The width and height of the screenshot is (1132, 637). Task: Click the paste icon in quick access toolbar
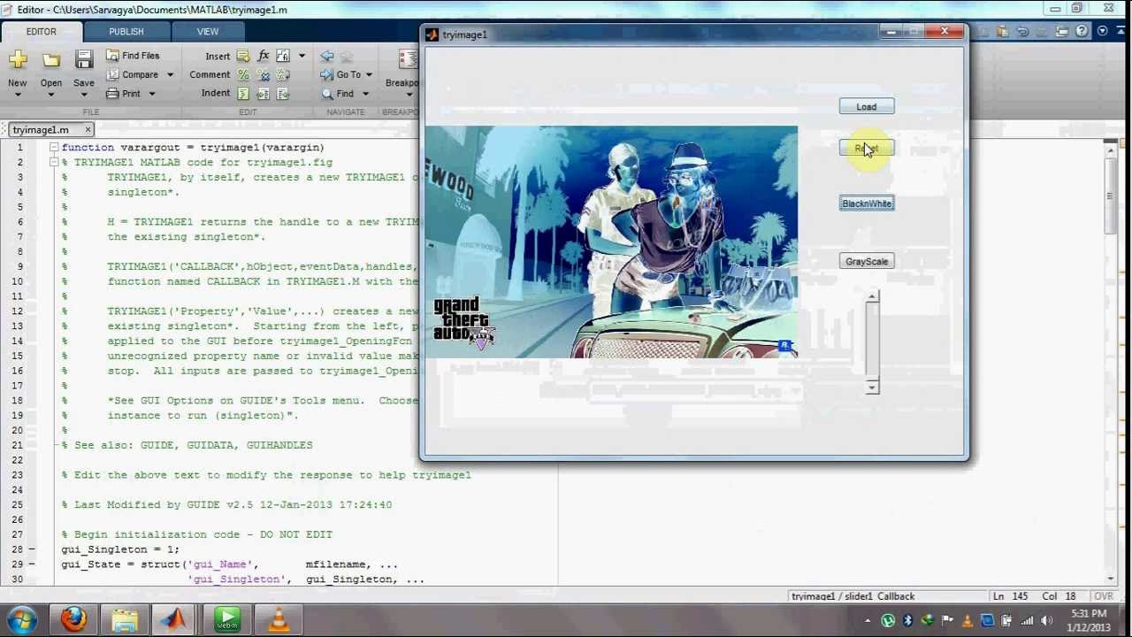point(1002,31)
